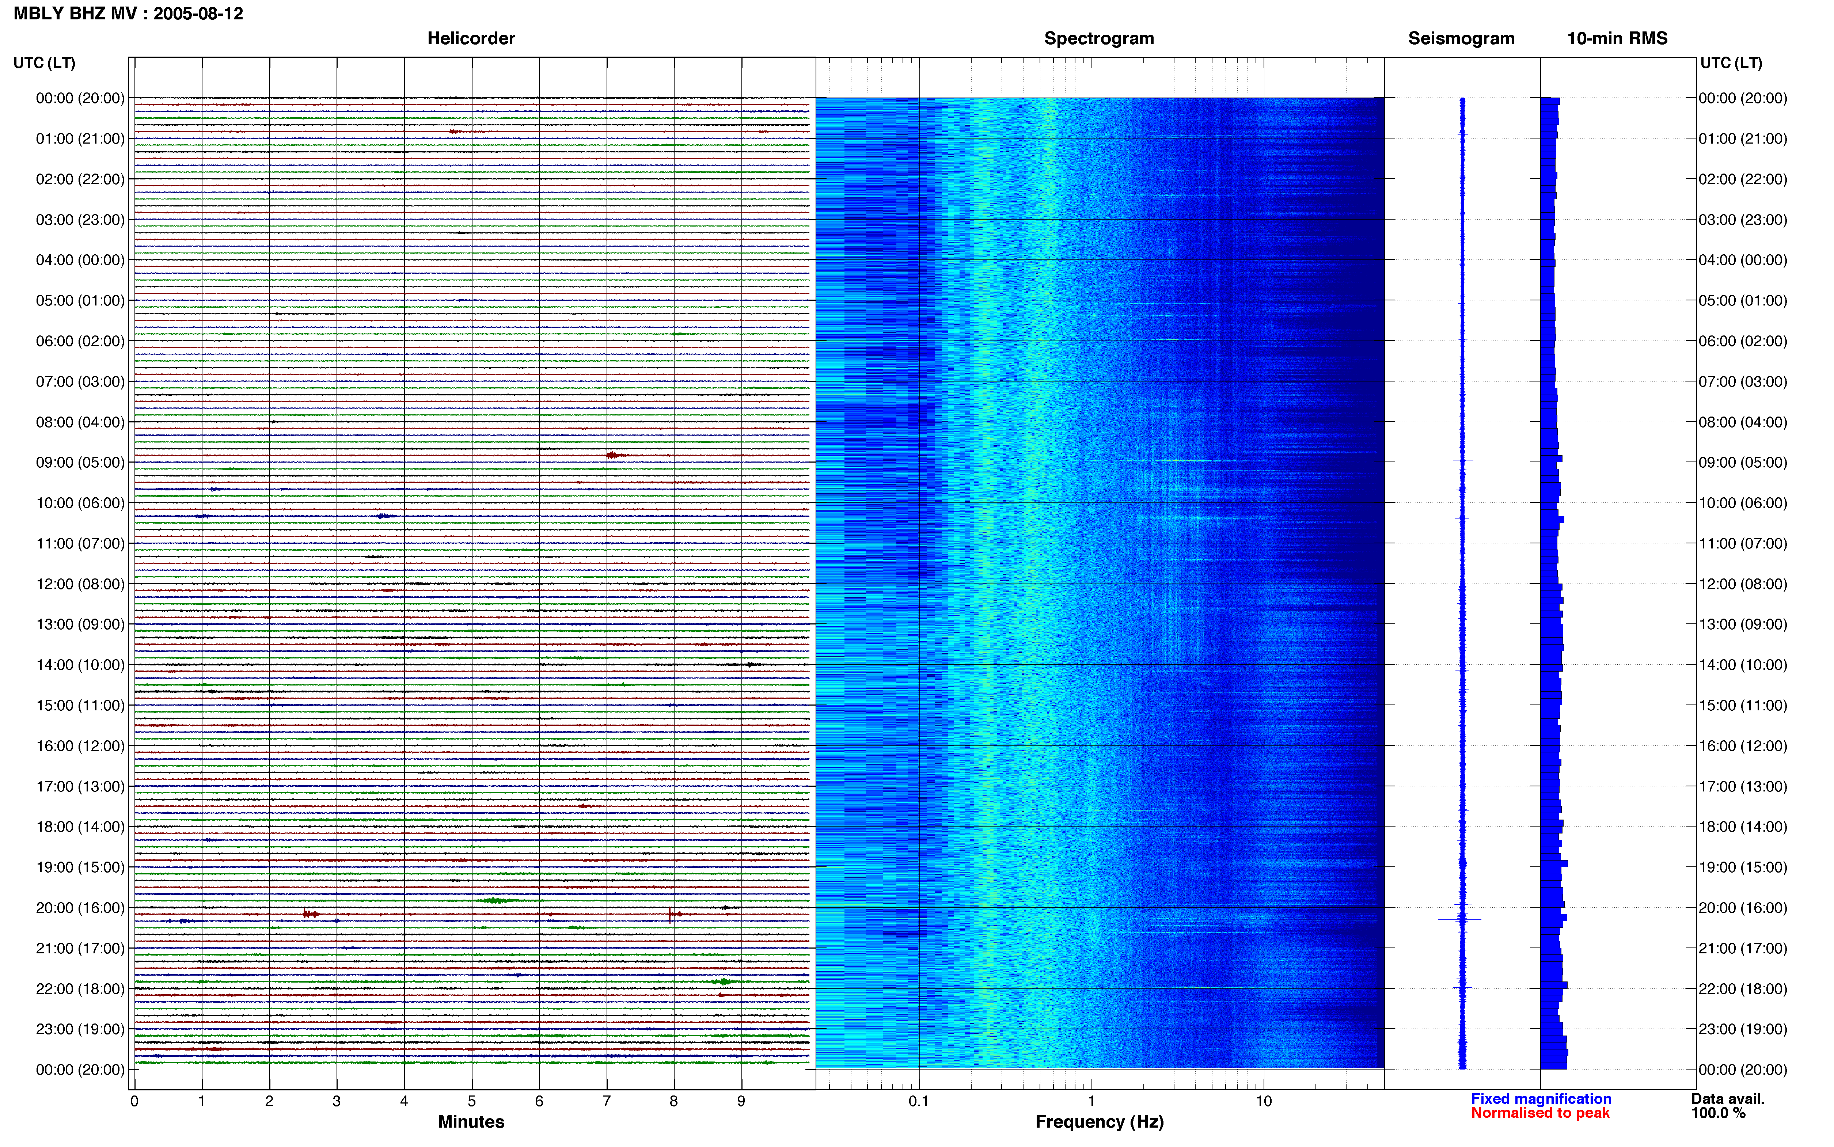Click the left '23:00 (19:00)' time label
Viewport: 1834px width, 1147px height.
coord(80,1029)
